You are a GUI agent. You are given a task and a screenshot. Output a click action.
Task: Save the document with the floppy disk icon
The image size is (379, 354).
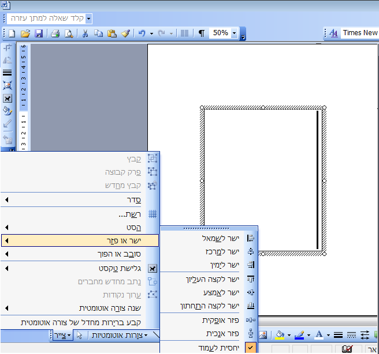tap(39, 33)
